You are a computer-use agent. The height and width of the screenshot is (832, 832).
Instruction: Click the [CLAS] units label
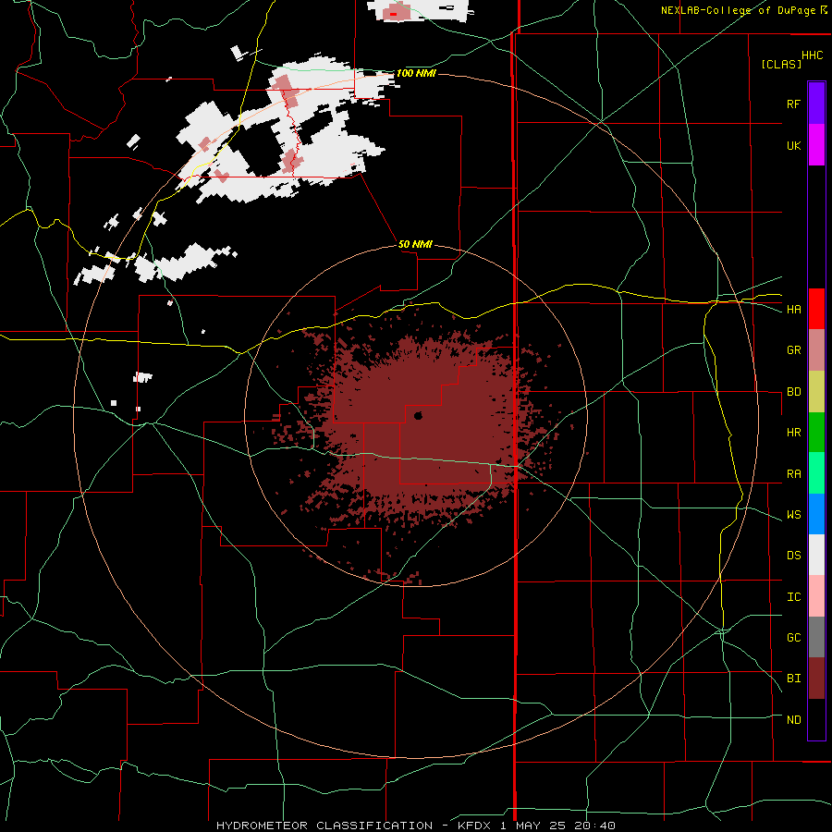point(781,65)
